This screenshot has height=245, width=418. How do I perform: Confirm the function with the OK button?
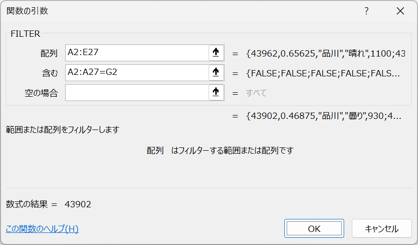[x=314, y=229]
